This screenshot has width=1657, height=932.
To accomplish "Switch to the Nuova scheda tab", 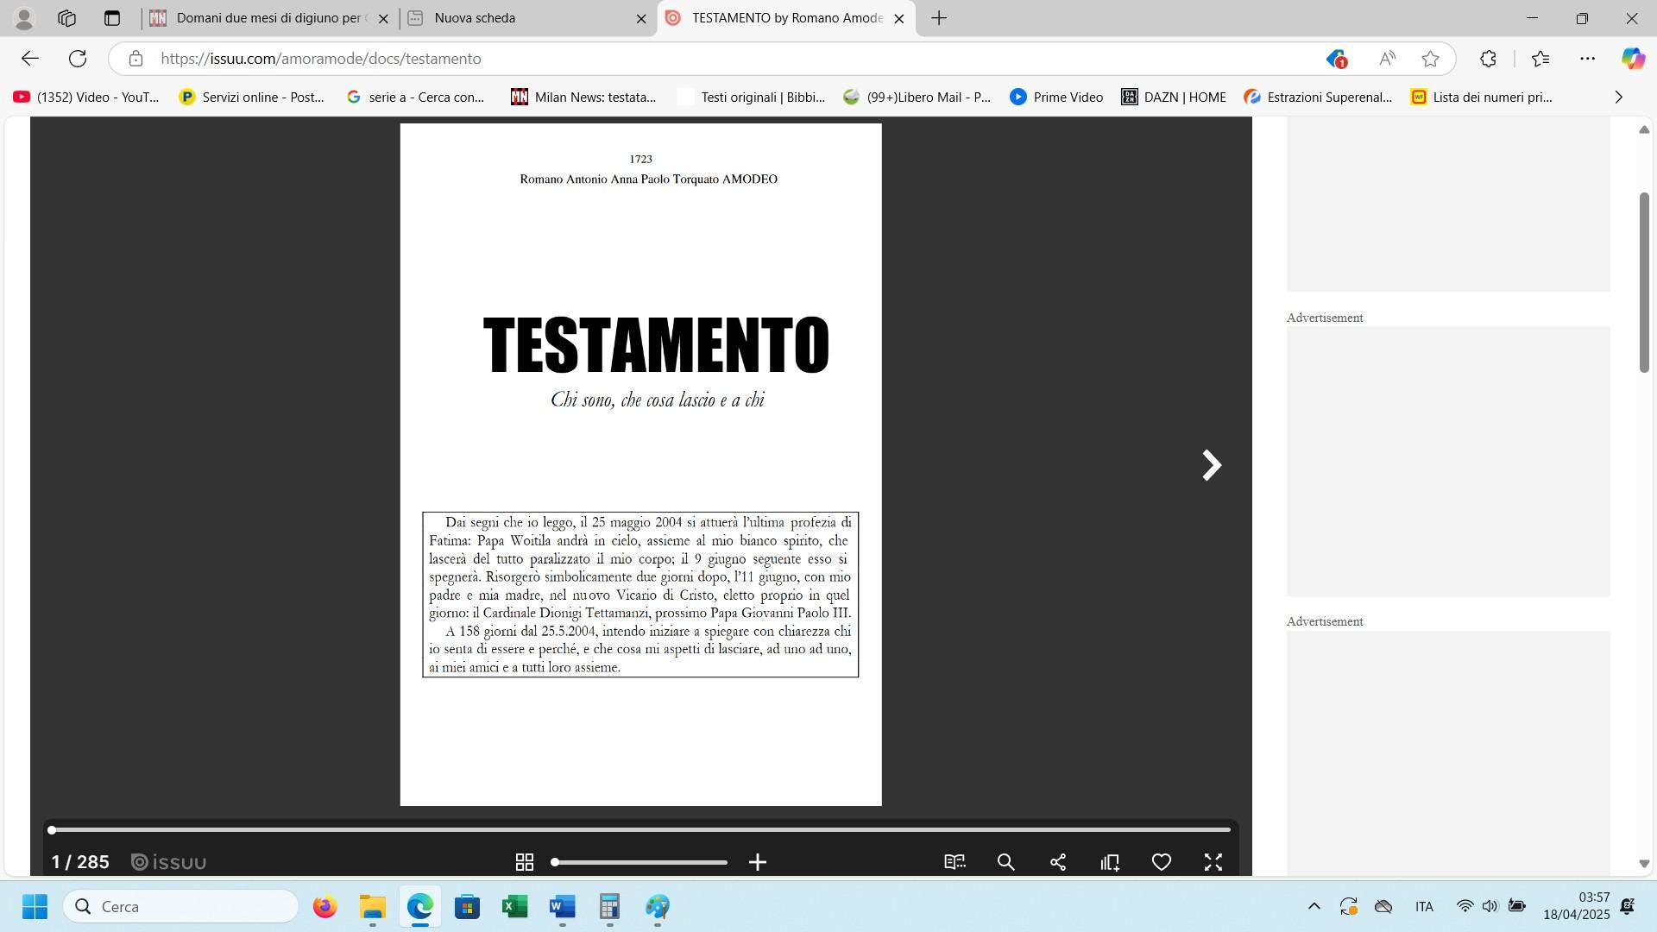I will (x=518, y=18).
